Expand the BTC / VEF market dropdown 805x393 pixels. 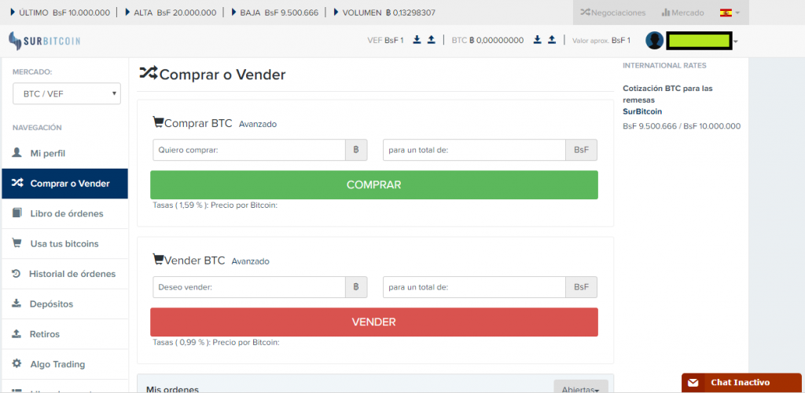coord(66,93)
